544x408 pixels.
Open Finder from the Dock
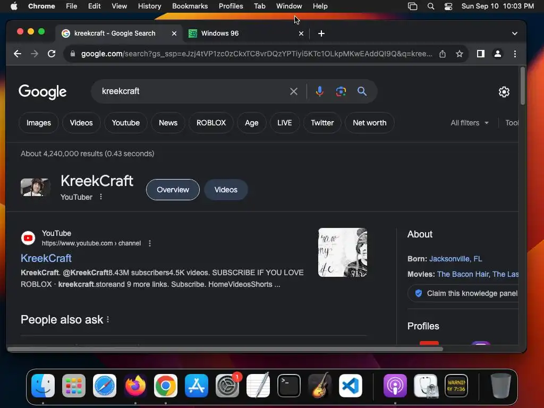43,386
